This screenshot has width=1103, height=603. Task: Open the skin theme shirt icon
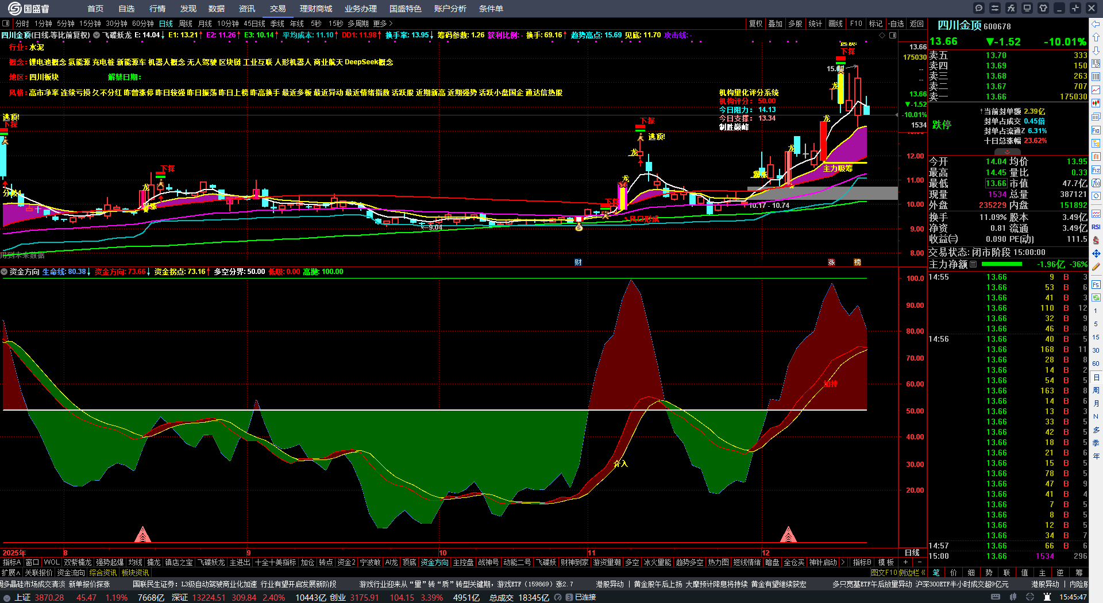click(x=1043, y=8)
